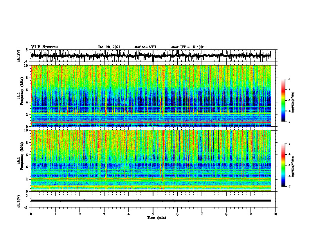Click the "7" tick on the time axis

(x=202, y=214)
